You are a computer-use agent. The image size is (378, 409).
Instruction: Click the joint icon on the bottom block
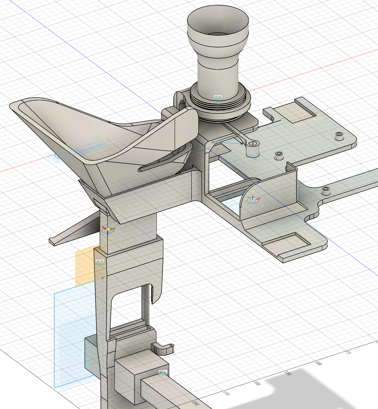(163, 372)
